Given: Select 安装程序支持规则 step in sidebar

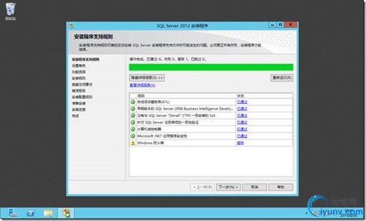Looking at the screenshot, I should (x=85, y=59).
